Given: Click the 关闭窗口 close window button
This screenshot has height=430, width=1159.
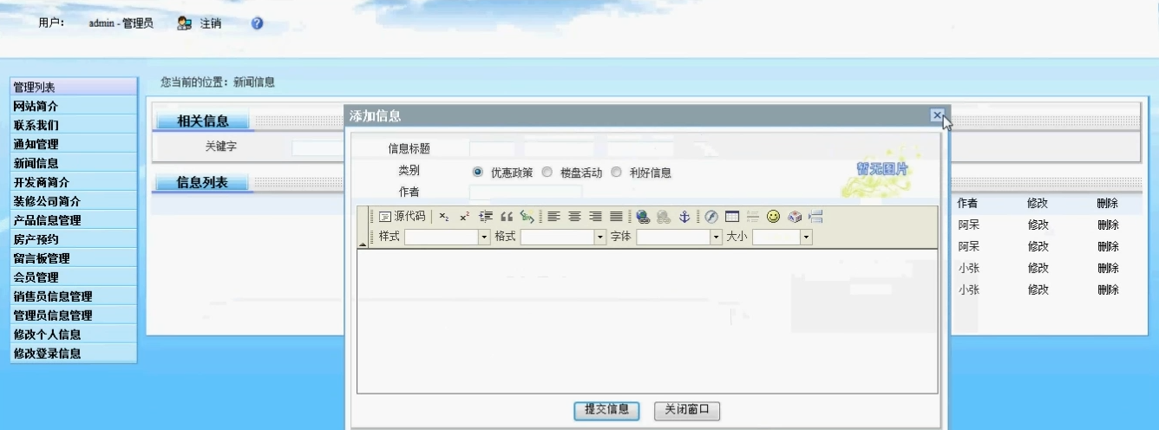Looking at the screenshot, I should (x=687, y=410).
